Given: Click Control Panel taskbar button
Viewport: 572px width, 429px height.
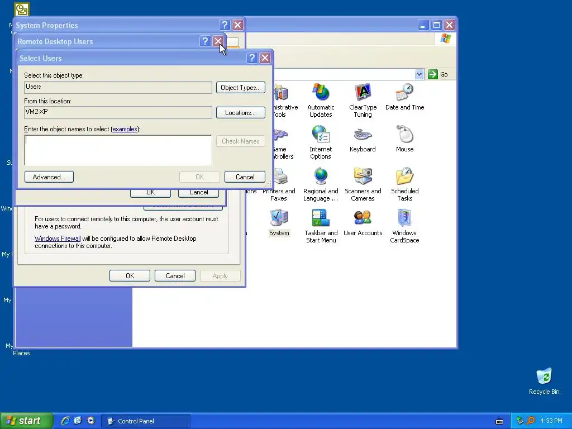Looking at the screenshot, I should click(146, 421).
